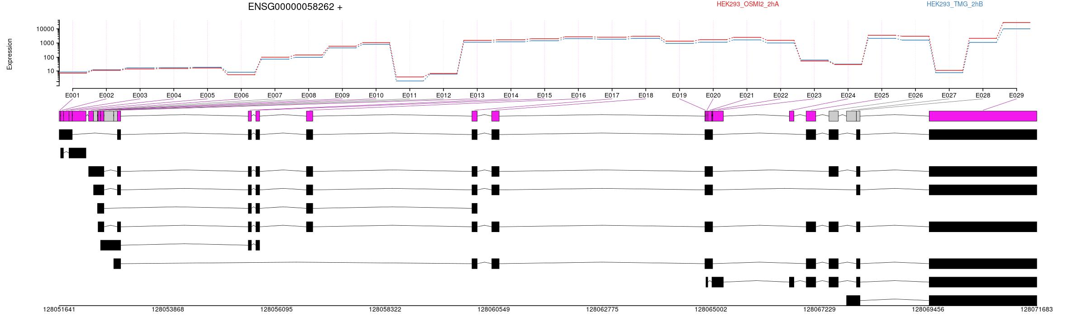Select exon label E007

coord(275,95)
